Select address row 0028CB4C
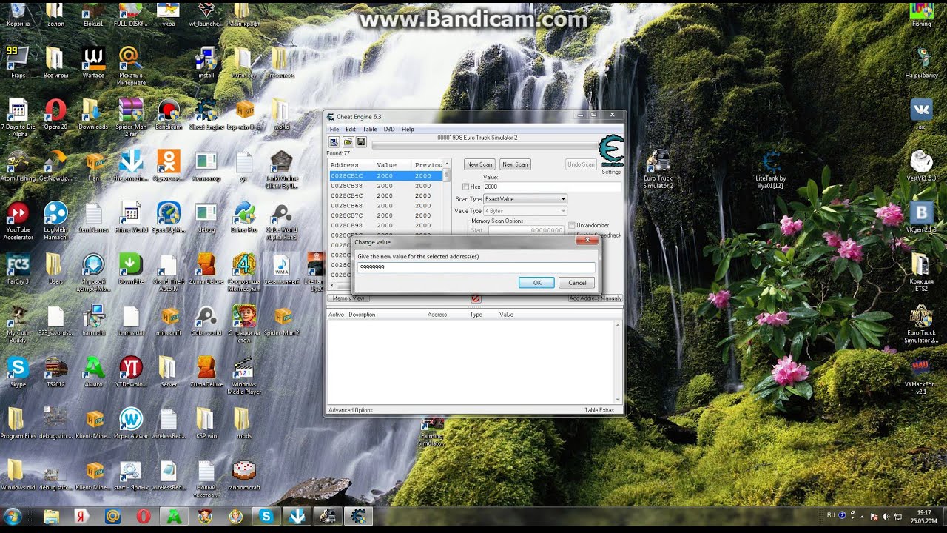947x533 pixels. point(385,195)
